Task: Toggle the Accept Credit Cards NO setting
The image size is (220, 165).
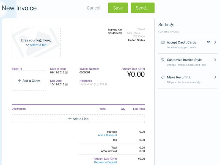Action: point(208,42)
